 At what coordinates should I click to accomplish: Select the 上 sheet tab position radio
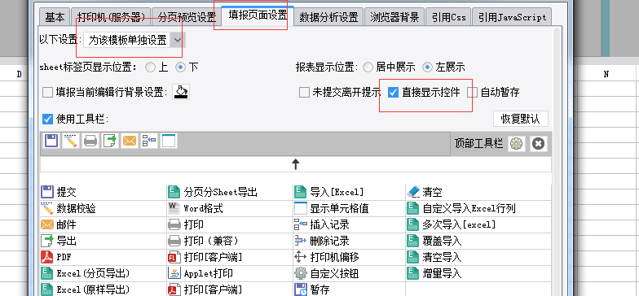pyautogui.click(x=150, y=67)
